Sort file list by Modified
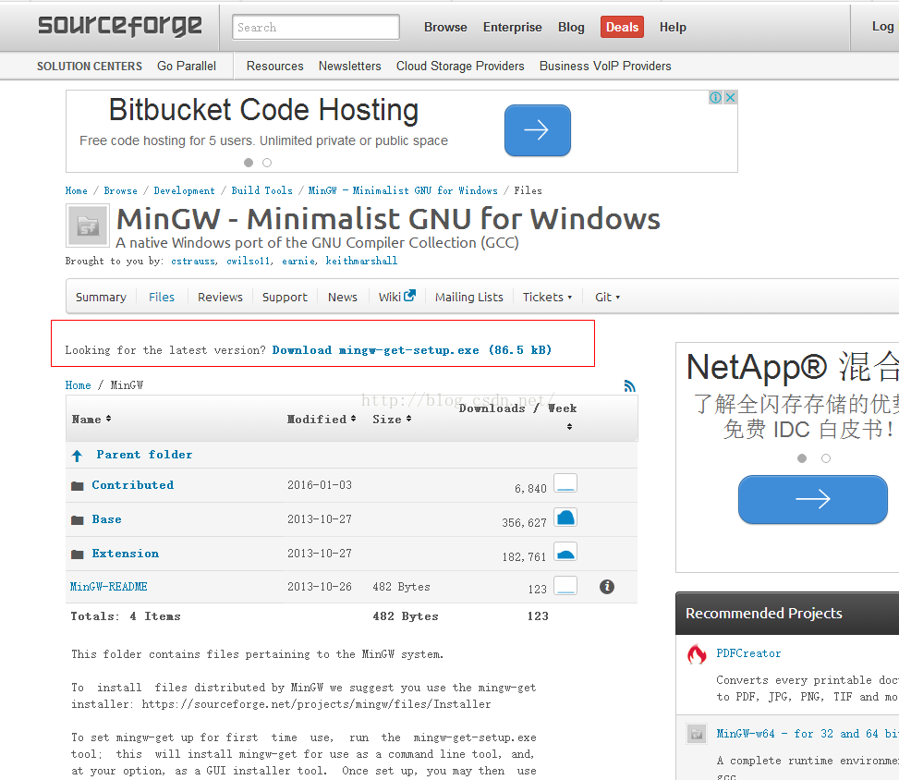This screenshot has width=899, height=780. pos(322,420)
